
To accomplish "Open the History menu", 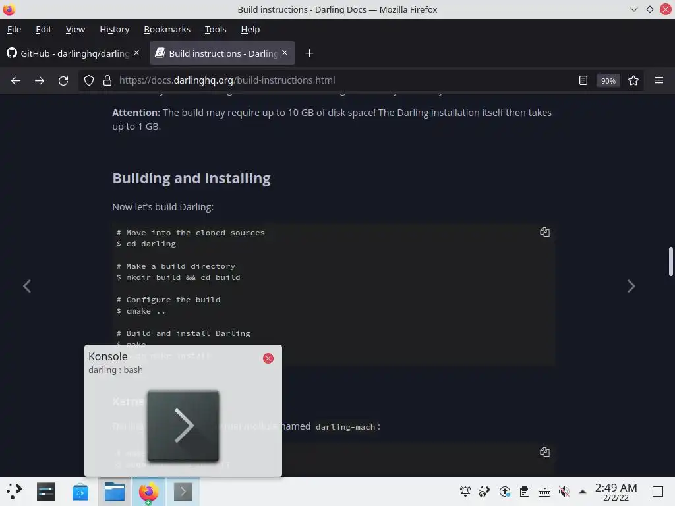I will [115, 29].
